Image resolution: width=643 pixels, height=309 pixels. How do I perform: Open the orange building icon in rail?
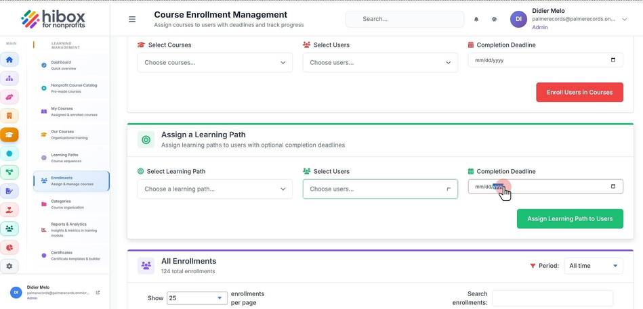coord(9,116)
